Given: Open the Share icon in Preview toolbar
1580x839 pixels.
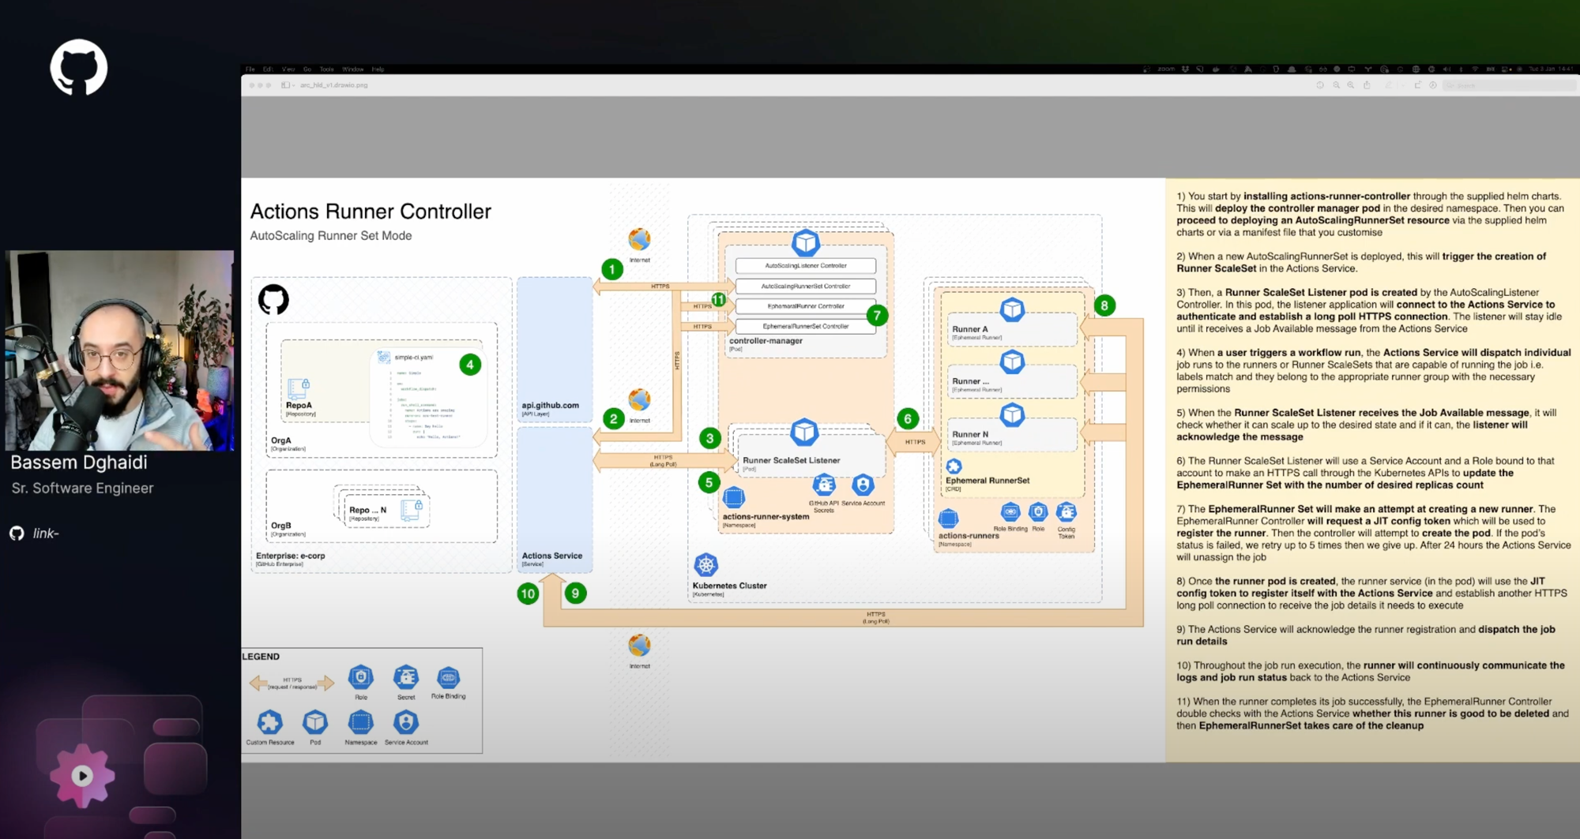Looking at the screenshot, I should [1367, 85].
